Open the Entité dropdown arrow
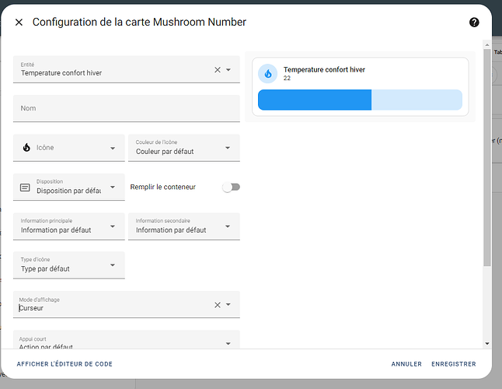 click(x=228, y=69)
